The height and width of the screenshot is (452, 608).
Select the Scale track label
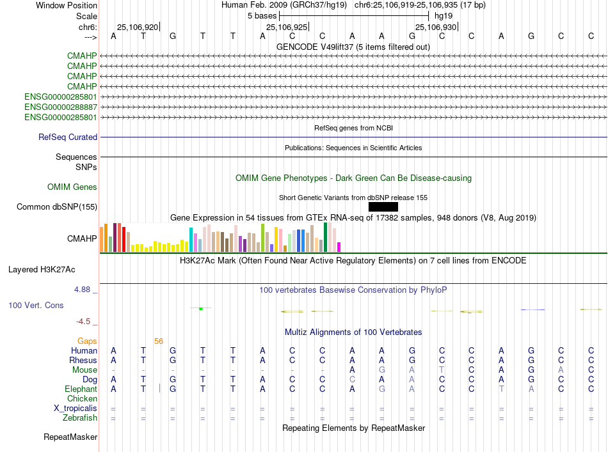[x=86, y=16]
